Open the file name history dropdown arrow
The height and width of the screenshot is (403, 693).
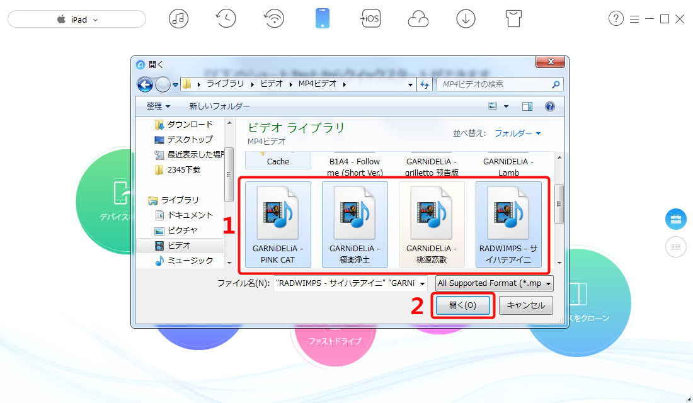pyautogui.click(x=423, y=284)
